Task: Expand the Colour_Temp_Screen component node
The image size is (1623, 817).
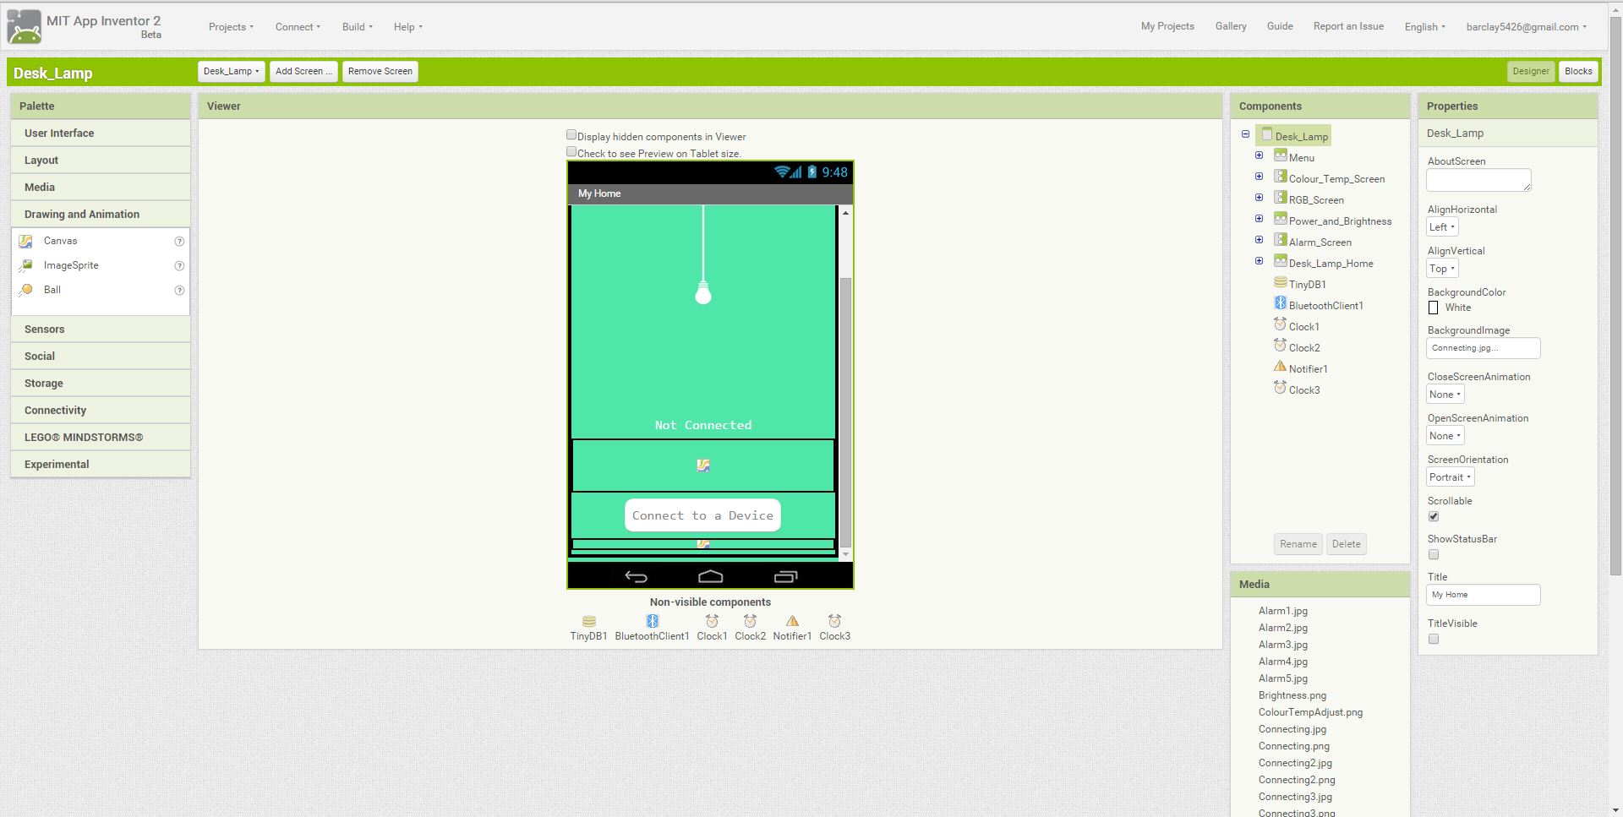Action: pos(1259,177)
